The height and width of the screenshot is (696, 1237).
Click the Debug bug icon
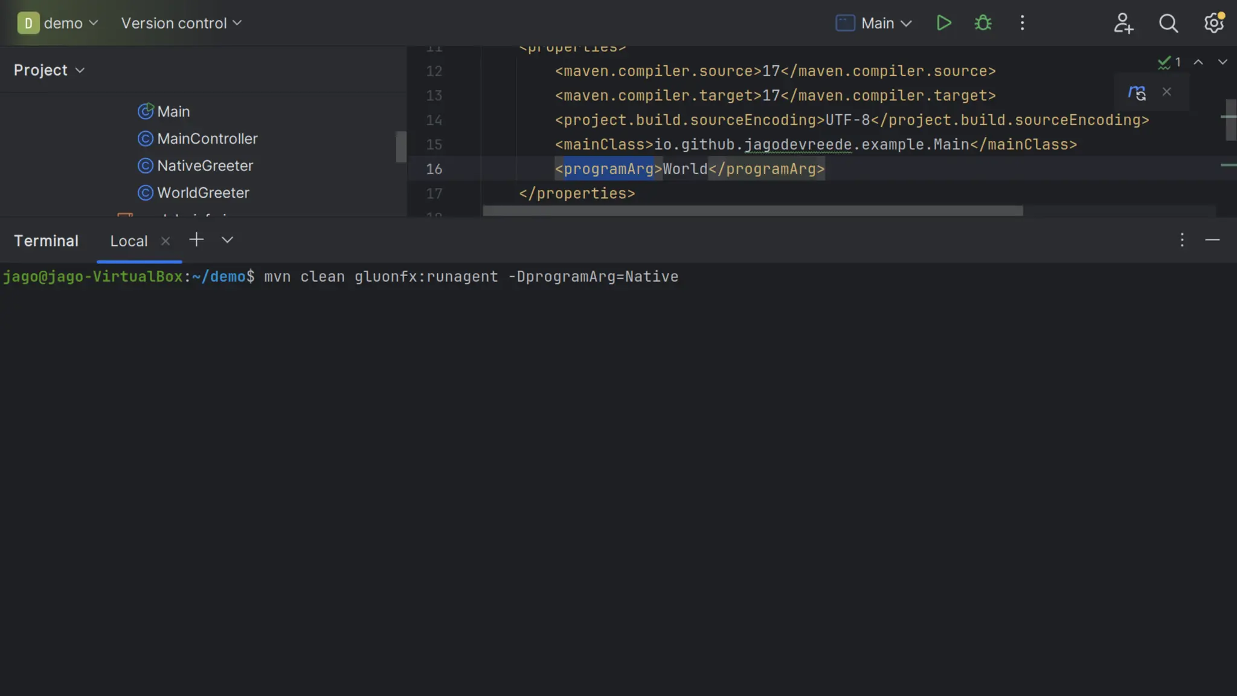pyautogui.click(x=983, y=23)
